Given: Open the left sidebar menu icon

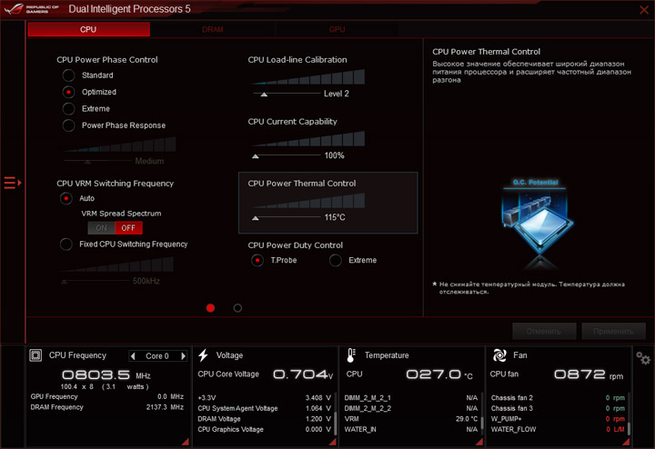Looking at the screenshot, I should tap(12, 183).
